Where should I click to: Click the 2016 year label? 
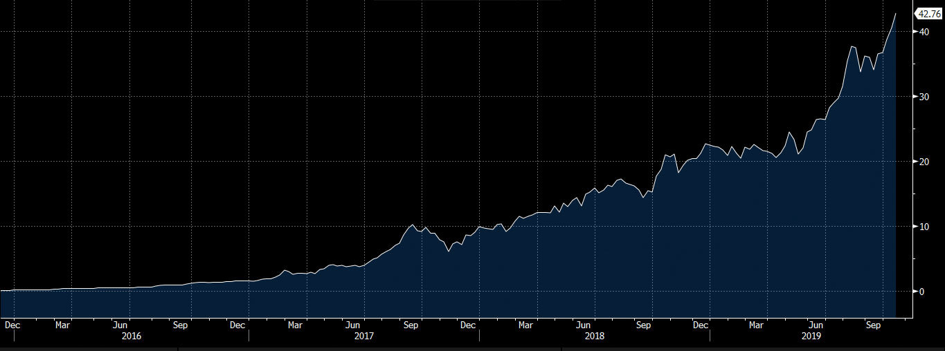[131, 336]
